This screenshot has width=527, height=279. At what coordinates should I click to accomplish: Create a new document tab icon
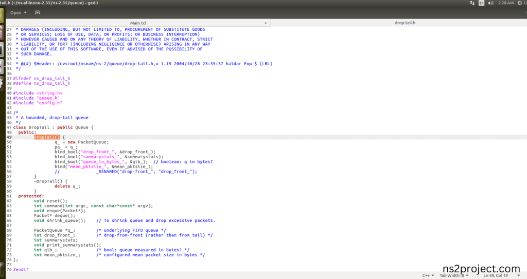coord(37,13)
